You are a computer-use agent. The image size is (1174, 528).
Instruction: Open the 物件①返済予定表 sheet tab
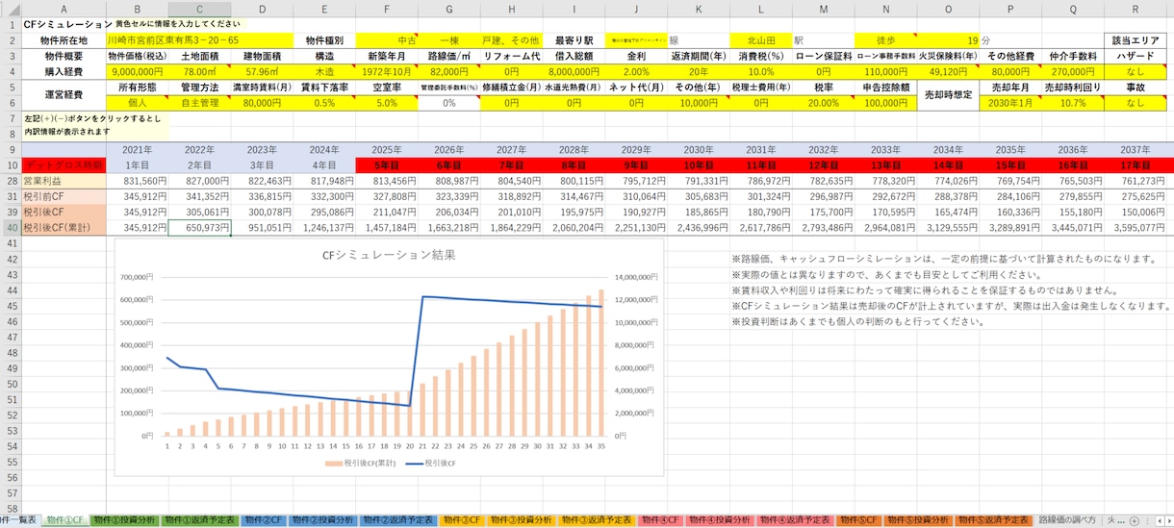click(199, 520)
